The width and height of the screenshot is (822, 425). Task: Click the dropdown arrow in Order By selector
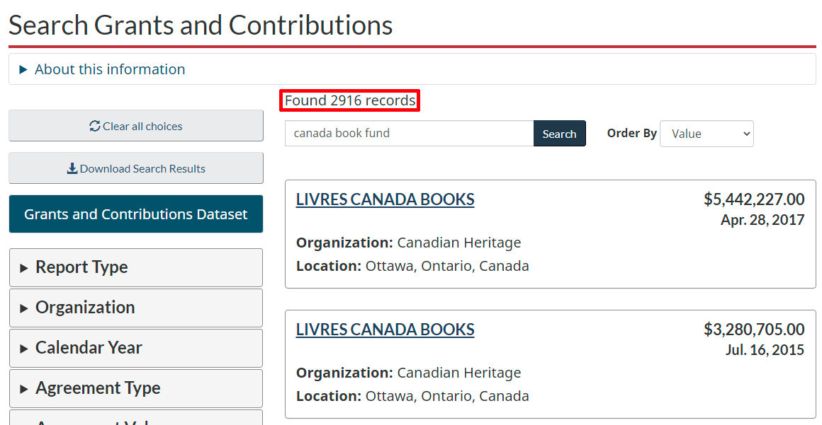745,134
